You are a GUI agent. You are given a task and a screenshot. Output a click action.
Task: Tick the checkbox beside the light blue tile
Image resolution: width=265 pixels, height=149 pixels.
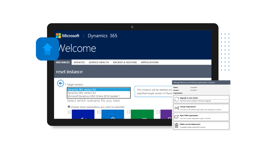point(99,112)
